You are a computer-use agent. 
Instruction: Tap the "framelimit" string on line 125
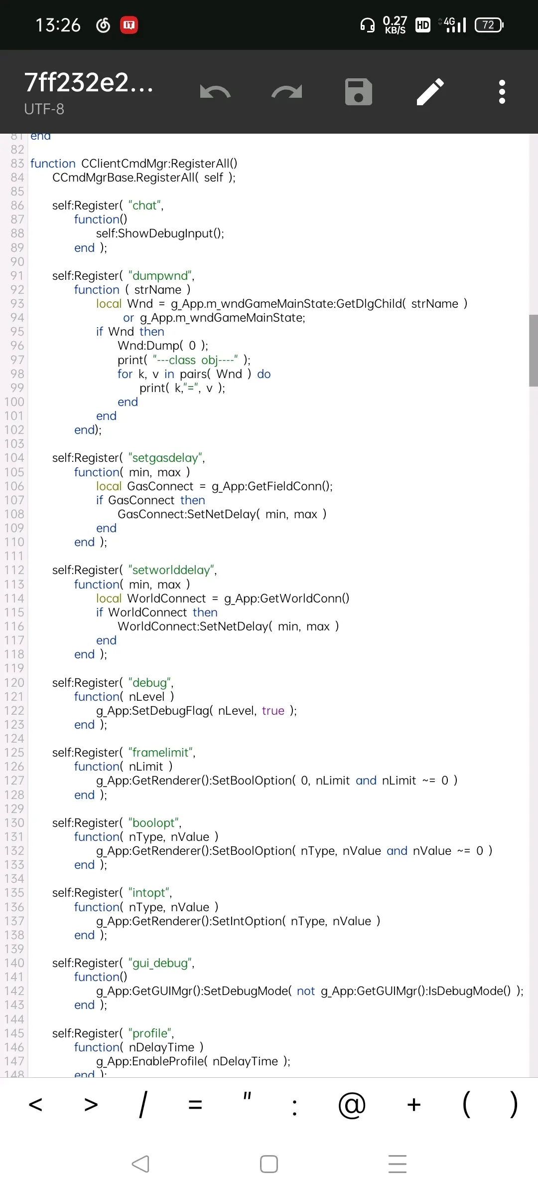pos(160,753)
